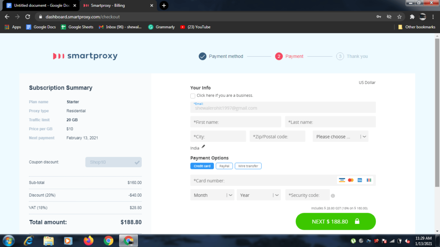Open the saved passwords key icon
The image size is (440, 247).
tap(379, 17)
